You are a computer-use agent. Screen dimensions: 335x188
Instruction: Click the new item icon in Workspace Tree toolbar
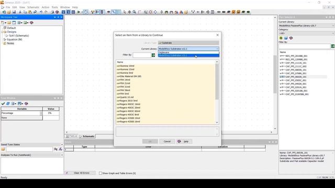[x=3, y=22]
